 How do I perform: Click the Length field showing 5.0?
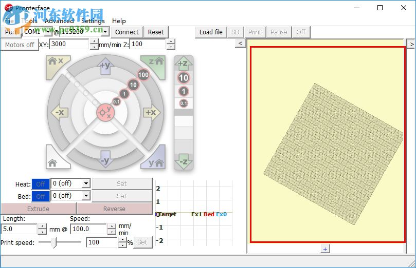pos(19,229)
